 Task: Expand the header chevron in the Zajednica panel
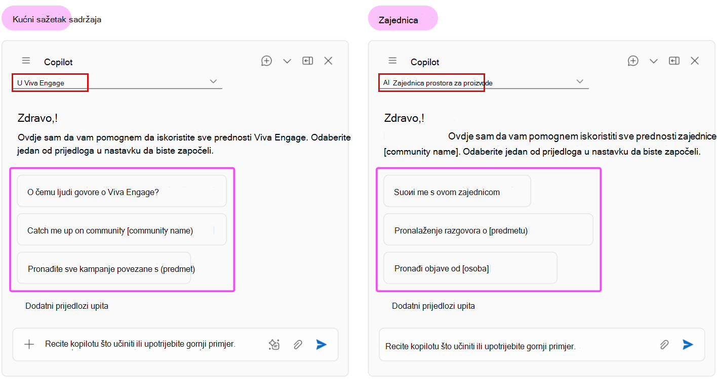(654, 61)
